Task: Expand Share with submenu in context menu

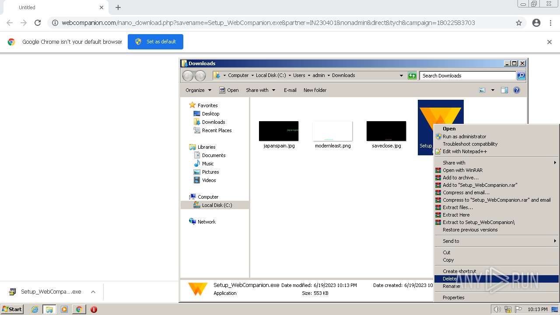Action: pos(497,163)
